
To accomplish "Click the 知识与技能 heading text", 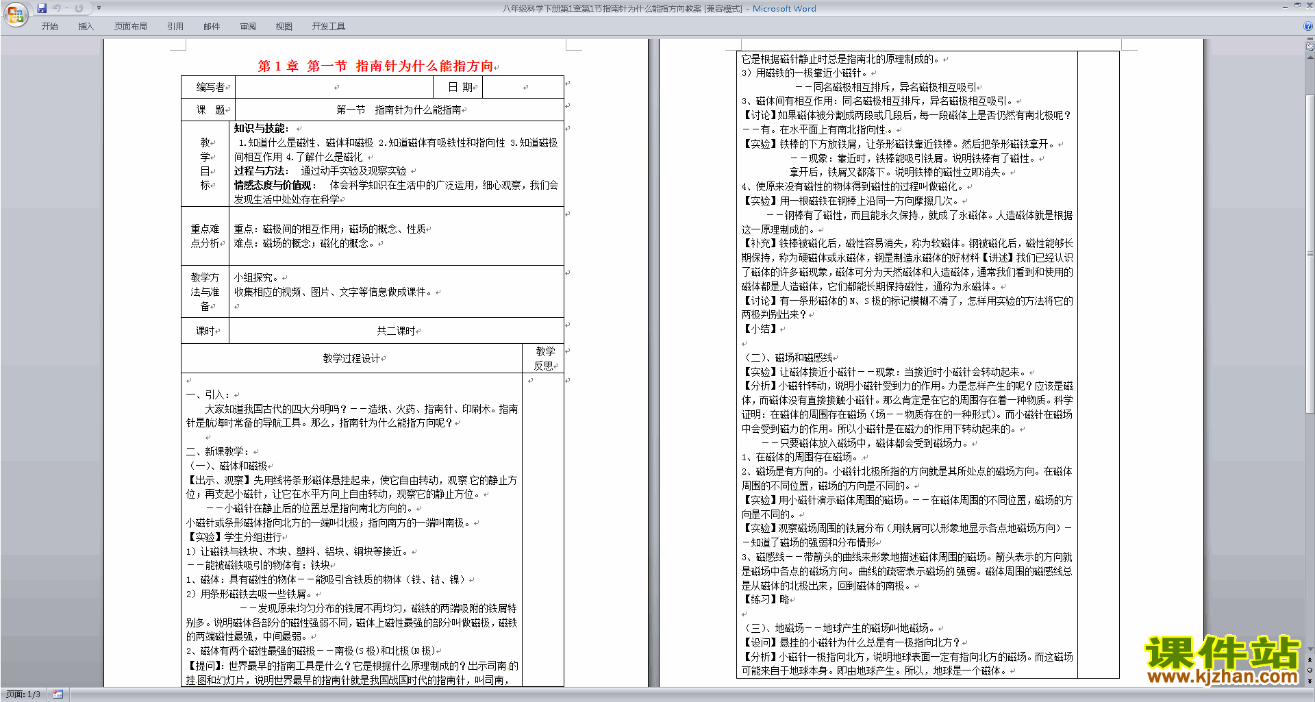I will click(261, 128).
